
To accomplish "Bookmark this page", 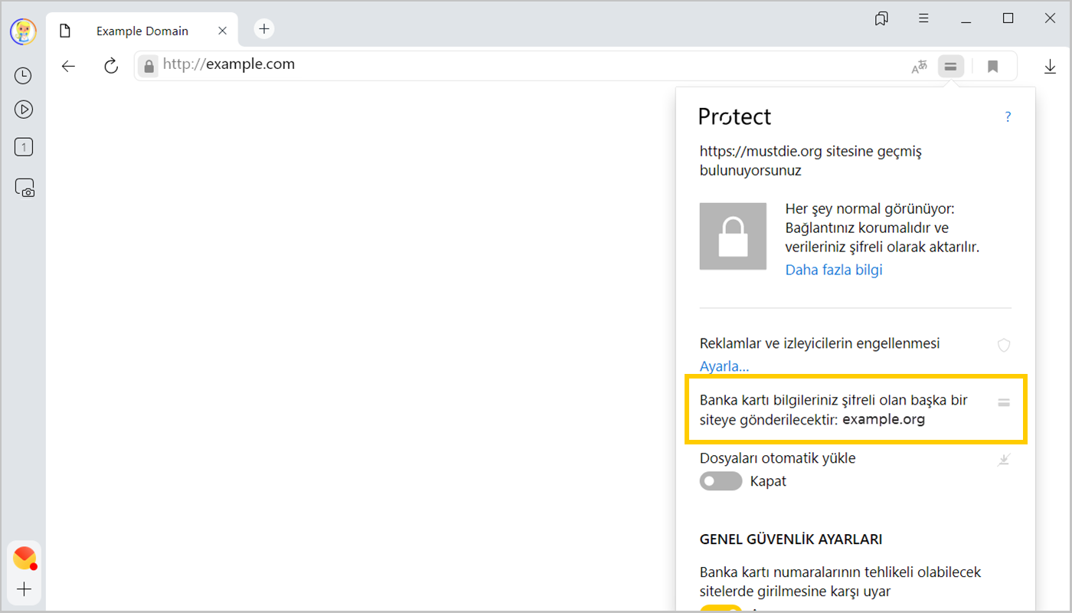I will (x=992, y=67).
